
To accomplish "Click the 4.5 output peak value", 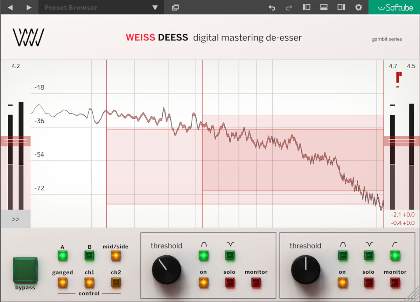I will [411, 66].
